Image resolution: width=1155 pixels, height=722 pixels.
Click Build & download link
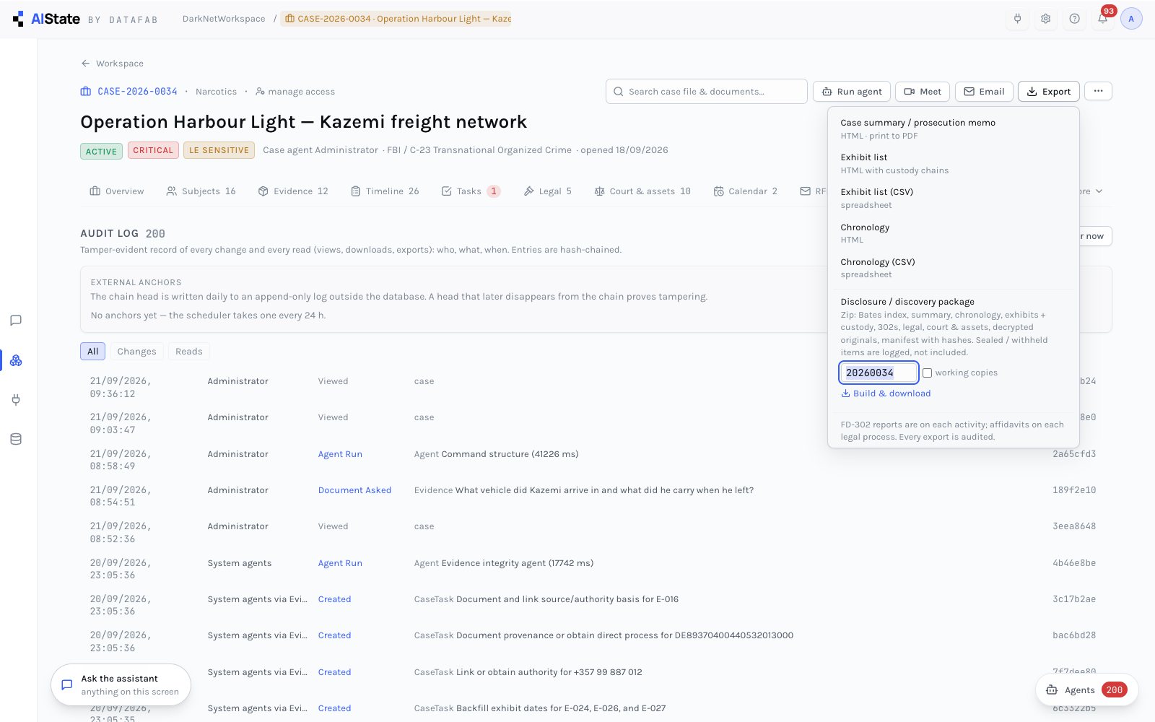pos(886,393)
